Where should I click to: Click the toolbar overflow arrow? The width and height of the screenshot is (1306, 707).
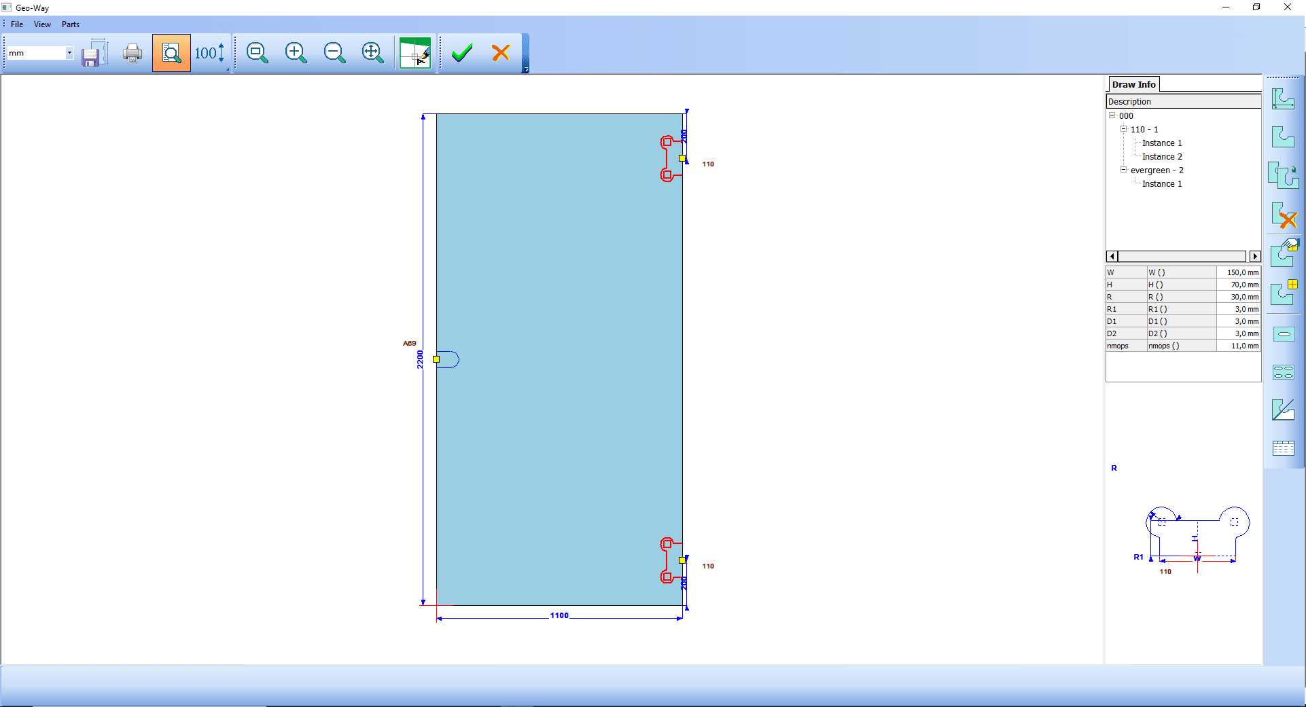tap(525, 69)
